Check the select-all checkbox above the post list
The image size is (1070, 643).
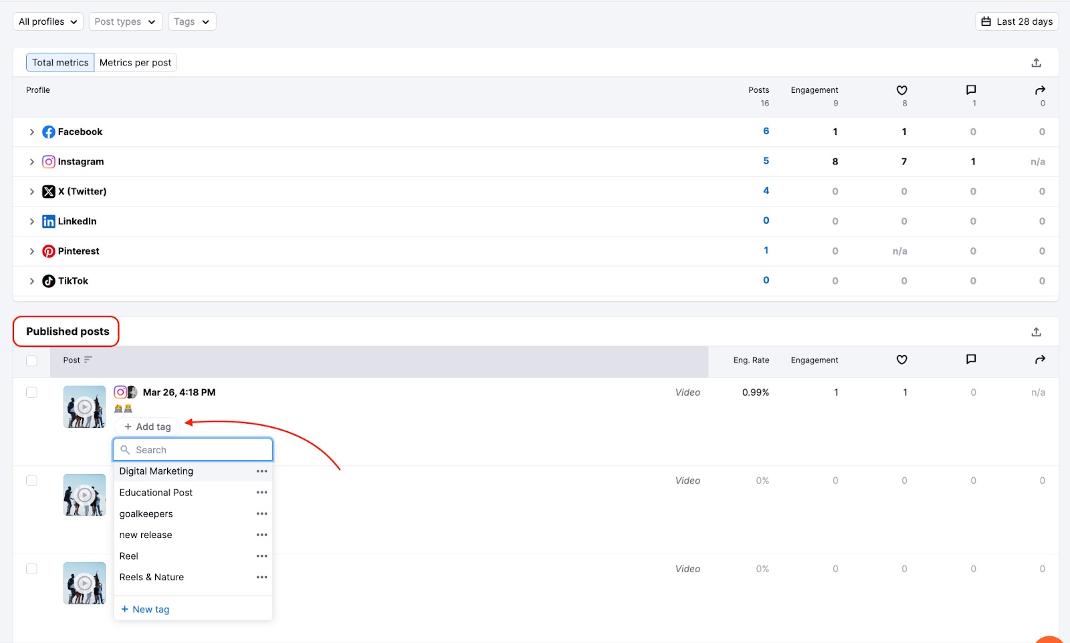31,360
